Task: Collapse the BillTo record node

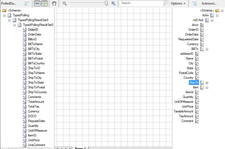Action: click(x=207, y=49)
